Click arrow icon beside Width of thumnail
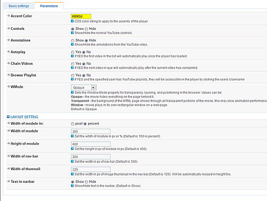The height and width of the screenshot is (201, 267). (x=9, y=169)
